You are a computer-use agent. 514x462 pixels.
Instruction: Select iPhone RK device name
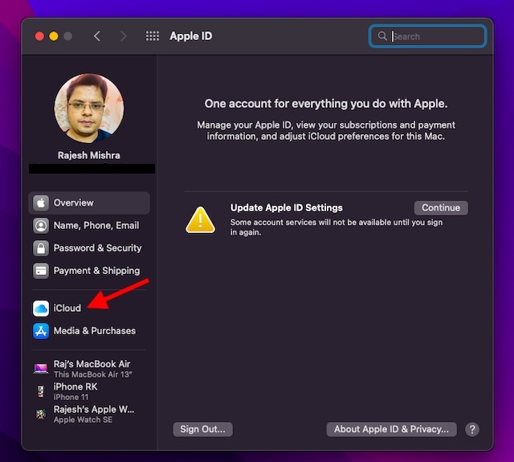75,386
